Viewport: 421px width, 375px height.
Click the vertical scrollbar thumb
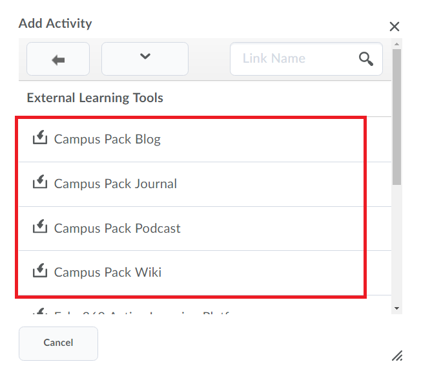[396, 116]
